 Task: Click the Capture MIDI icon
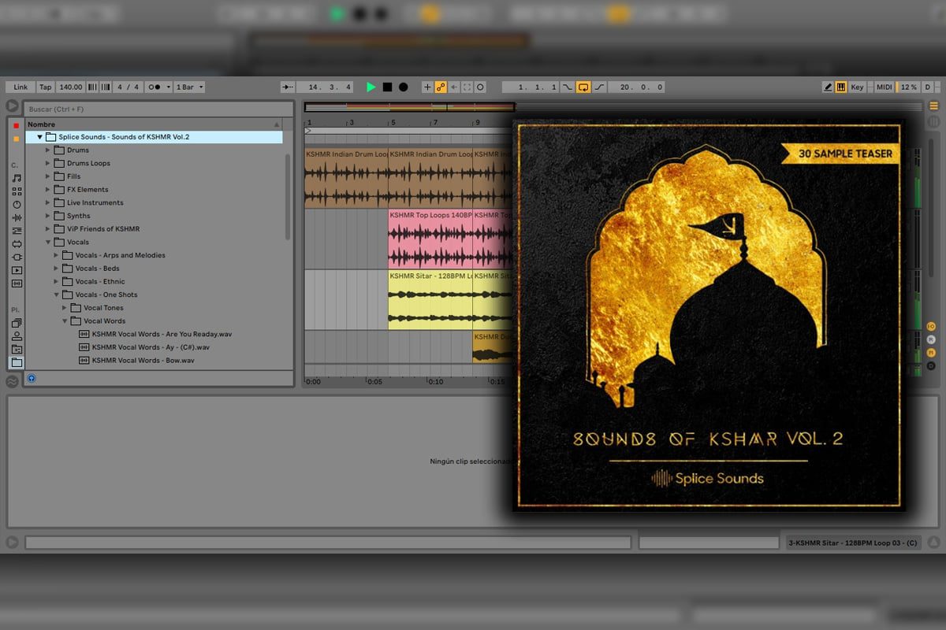(x=467, y=87)
